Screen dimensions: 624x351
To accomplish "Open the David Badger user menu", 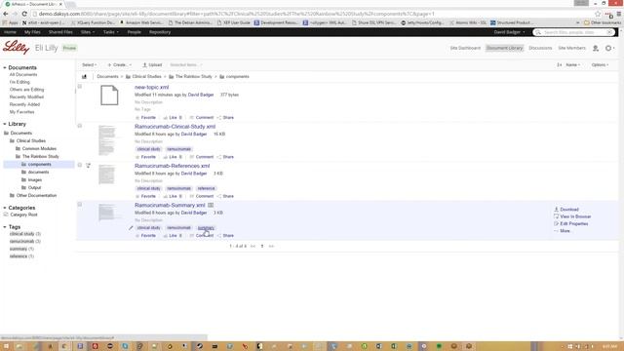I will pyautogui.click(x=509, y=32).
